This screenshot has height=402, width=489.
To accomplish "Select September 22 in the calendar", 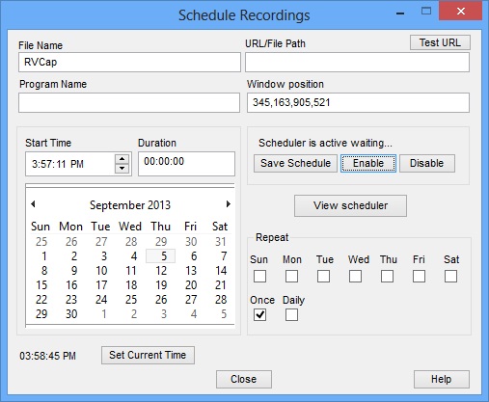I will 41,300.
